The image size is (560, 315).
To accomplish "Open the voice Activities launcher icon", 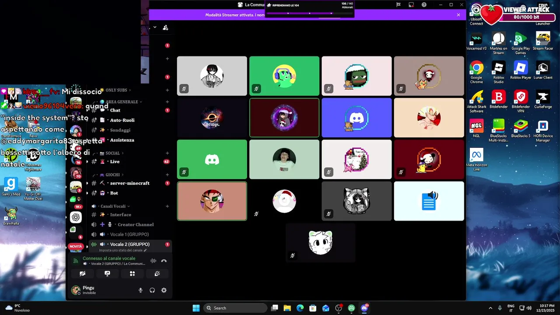I will [x=132, y=273].
